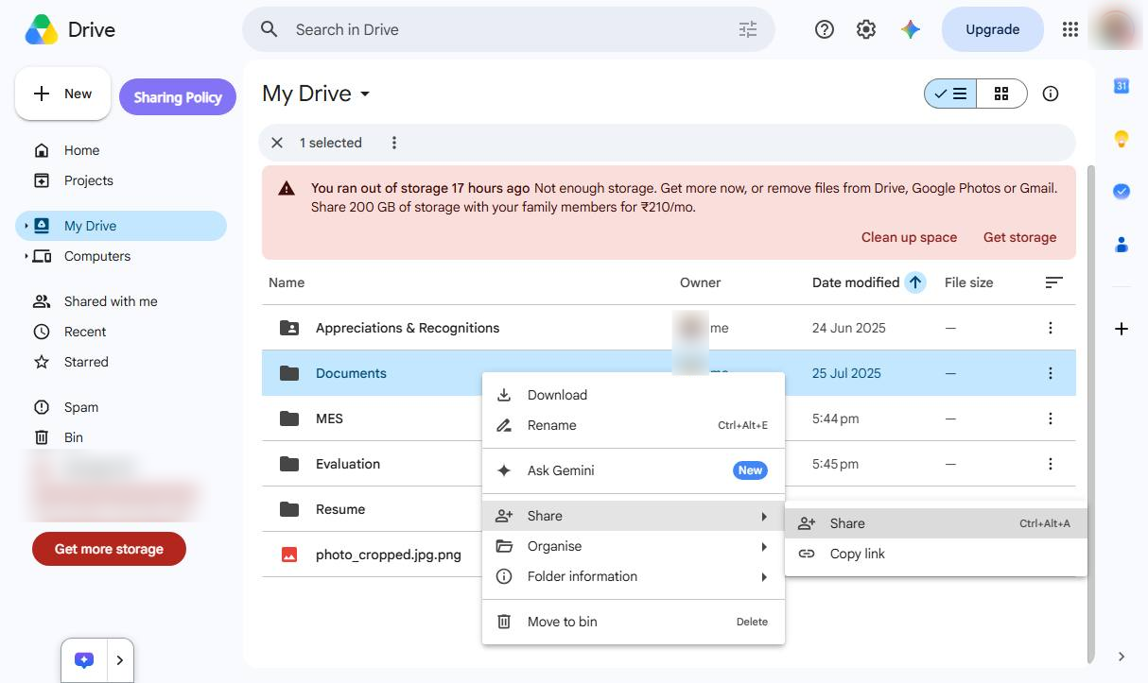
Task: Expand the Folder information submenu arrow
Action: pos(764,577)
